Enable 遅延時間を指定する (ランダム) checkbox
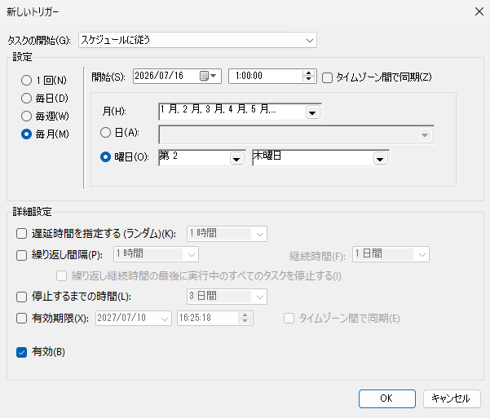This screenshot has width=490, height=418. (x=21, y=233)
